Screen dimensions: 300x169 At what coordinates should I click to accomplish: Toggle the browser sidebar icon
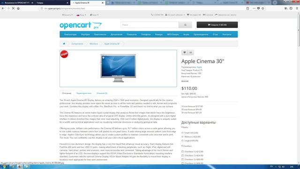pos(291,8)
